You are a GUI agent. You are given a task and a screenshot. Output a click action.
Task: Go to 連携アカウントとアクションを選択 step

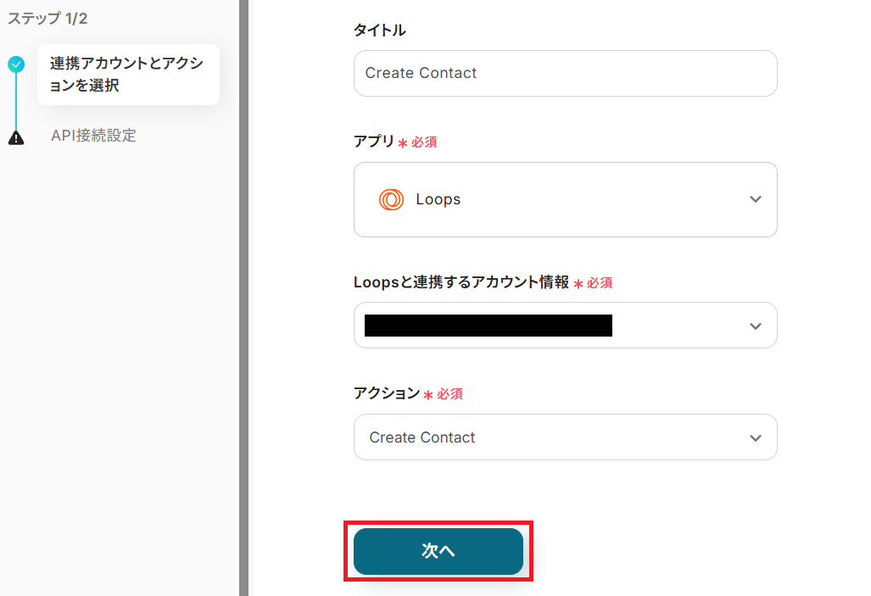[127, 75]
